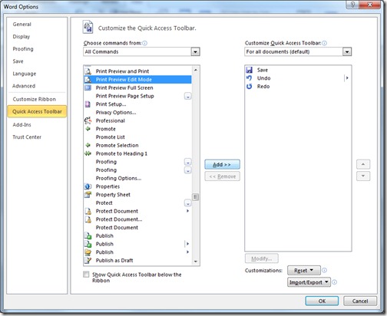Click the Promote Selection arrow icon
387x316 pixels.
tap(88, 145)
